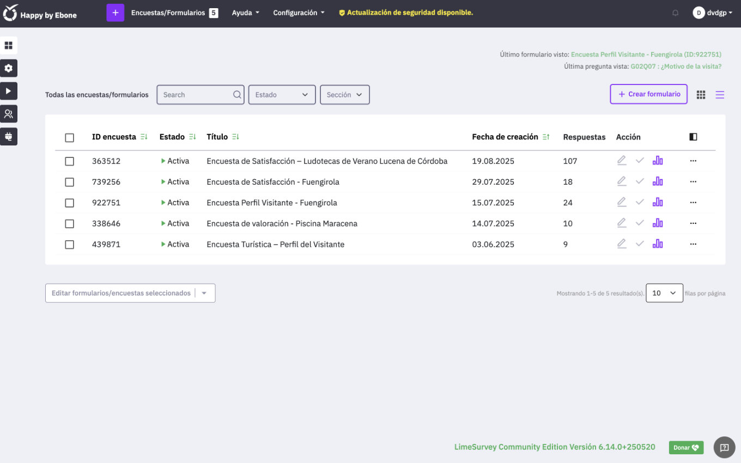The image size is (741, 463).
Task: Open the notifications bell icon
Action: 676,13
